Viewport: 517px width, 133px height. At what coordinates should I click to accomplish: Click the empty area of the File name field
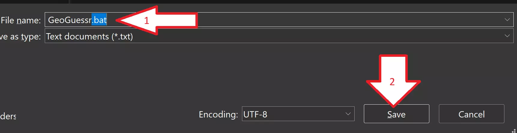point(330,20)
